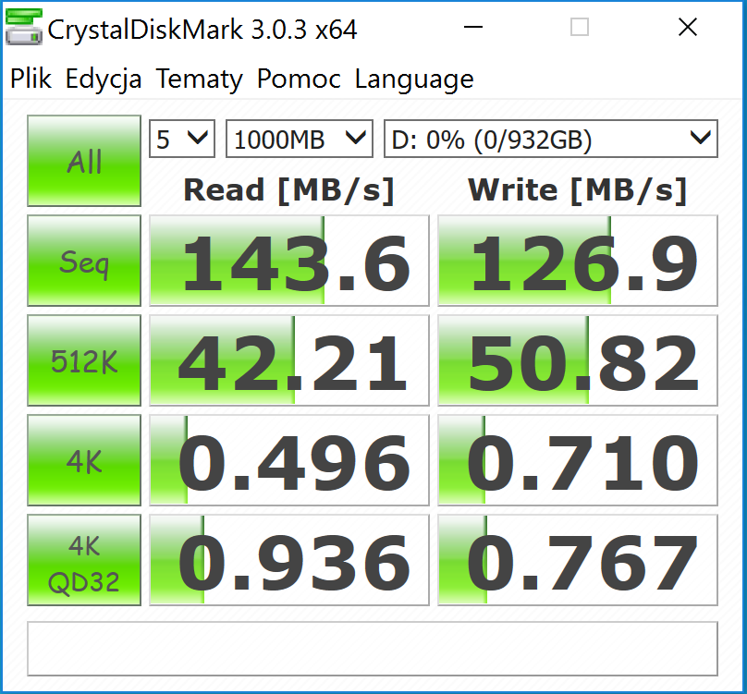Select the Seq write result 126.9
Image resolution: width=747 pixels, height=694 pixels.
pos(578,261)
